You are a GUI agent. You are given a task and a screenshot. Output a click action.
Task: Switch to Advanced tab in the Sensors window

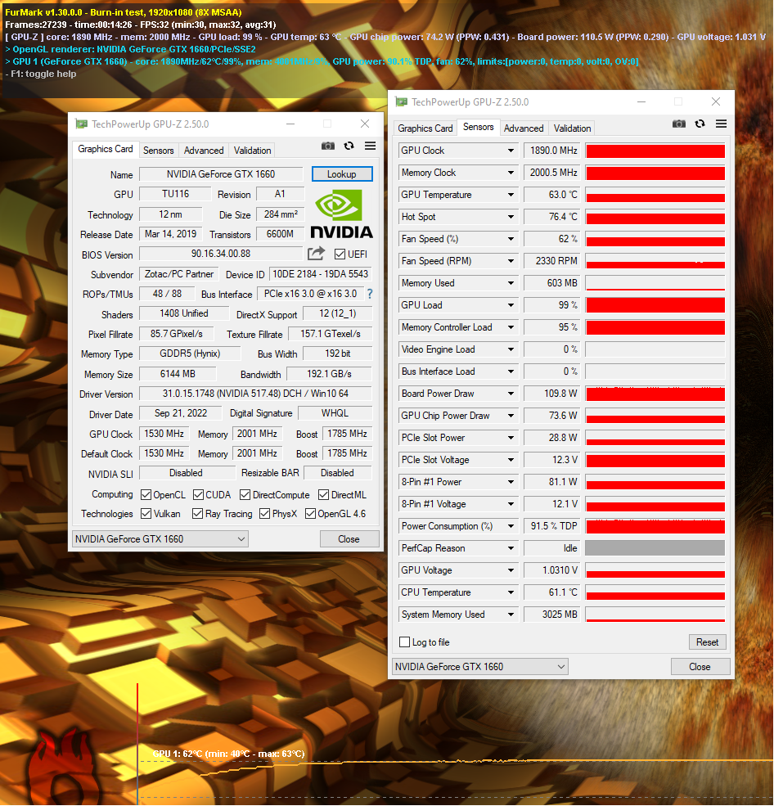(x=523, y=128)
